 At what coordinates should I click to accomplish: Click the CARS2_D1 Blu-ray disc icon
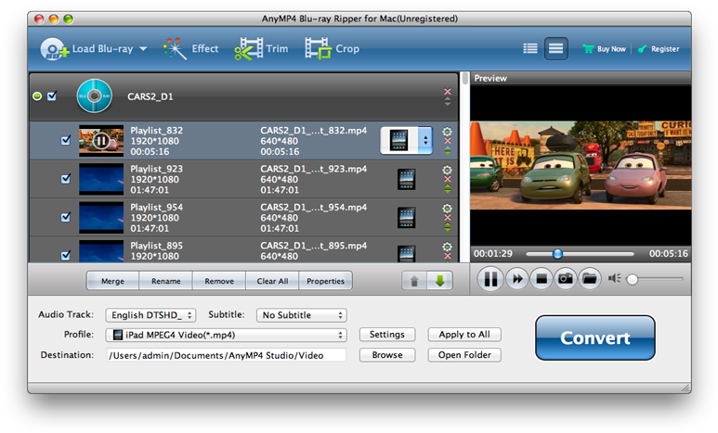point(95,96)
